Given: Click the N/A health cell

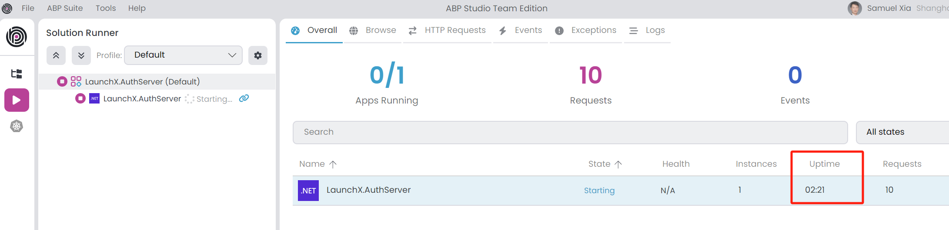Looking at the screenshot, I should [668, 190].
